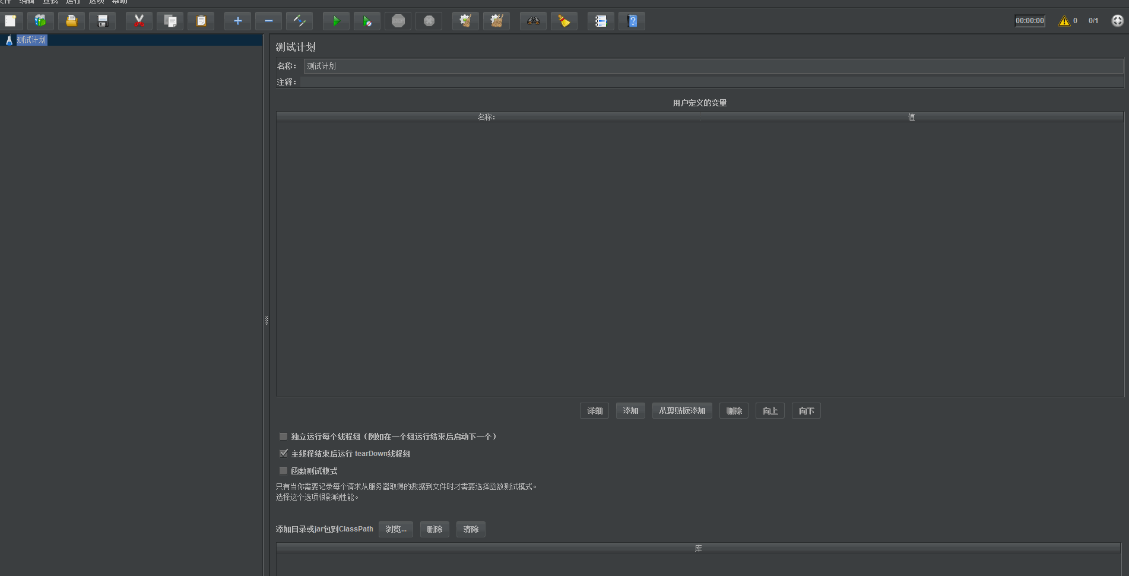Viewport: 1129px width, 576px height.
Task: Click the Clear All icon
Action: (496, 21)
